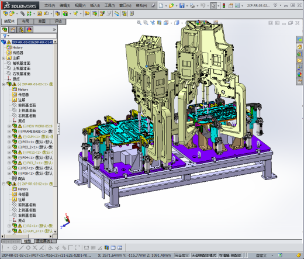Open the 工具 (Tools) menu

(109, 5)
